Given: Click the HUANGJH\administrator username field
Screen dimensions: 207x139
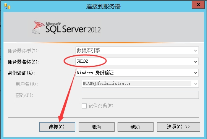Looking at the screenshot, I should coord(140,84).
